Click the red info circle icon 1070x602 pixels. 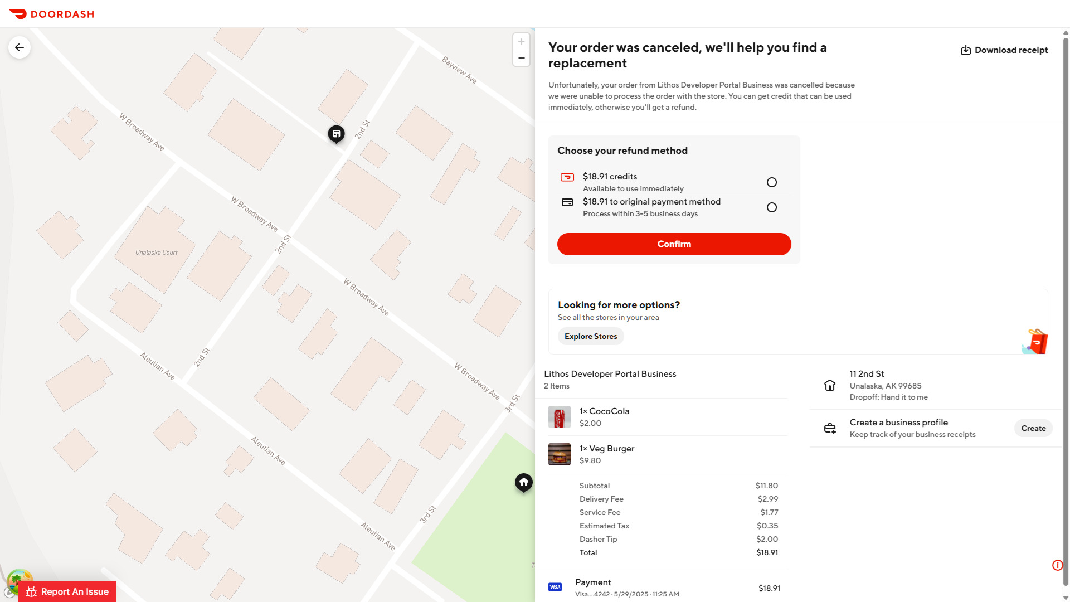click(x=1057, y=565)
